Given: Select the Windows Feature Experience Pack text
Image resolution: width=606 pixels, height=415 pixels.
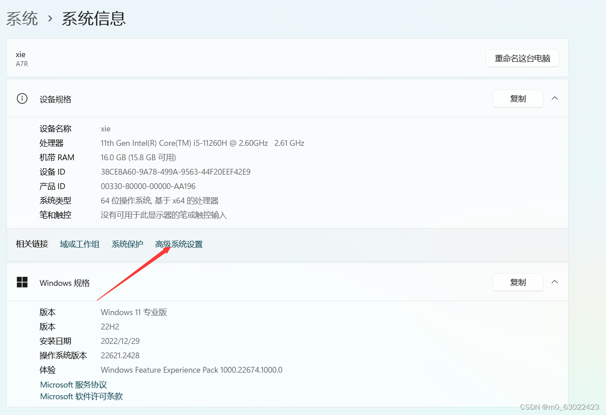Looking at the screenshot, I should 192,370.
